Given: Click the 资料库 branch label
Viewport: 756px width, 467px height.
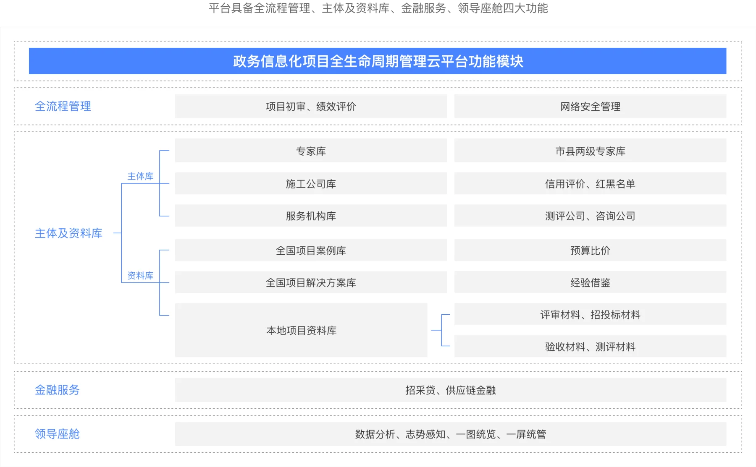Looking at the screenshot, I should (x=140, y=275).
